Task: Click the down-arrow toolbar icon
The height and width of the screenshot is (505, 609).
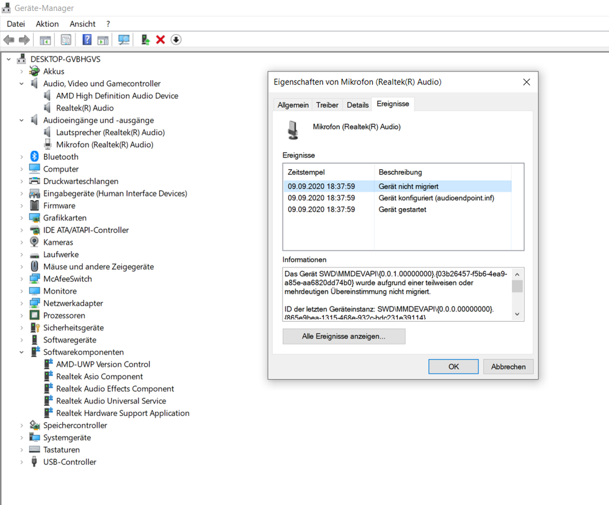Action: coord(176,40)
